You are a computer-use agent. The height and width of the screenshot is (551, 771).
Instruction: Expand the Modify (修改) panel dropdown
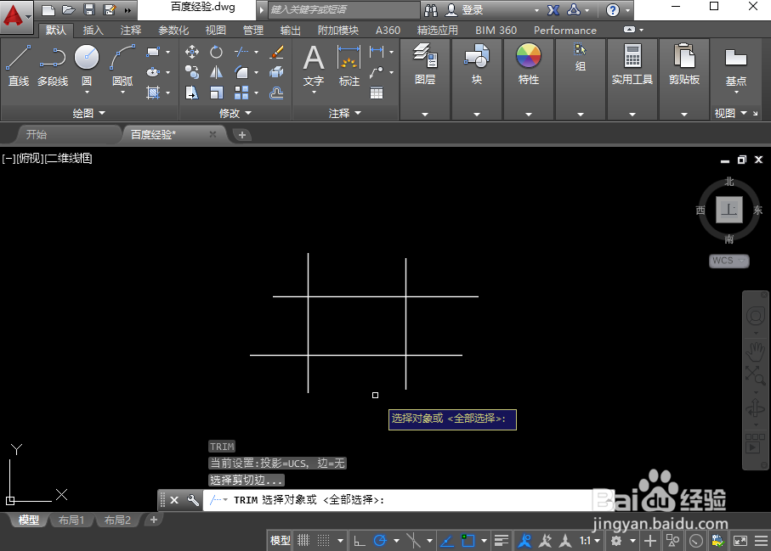click(x=235, y=114)
